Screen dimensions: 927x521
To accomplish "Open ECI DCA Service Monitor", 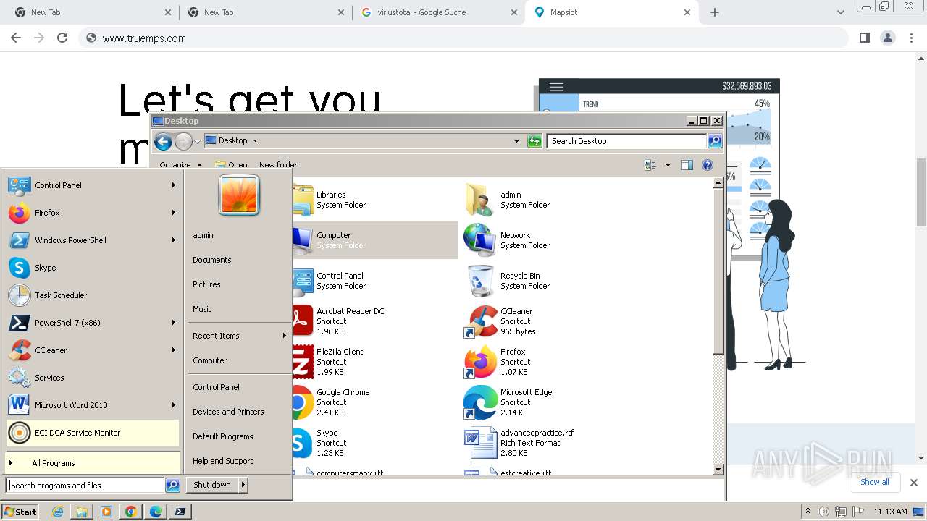I will 92,433.
